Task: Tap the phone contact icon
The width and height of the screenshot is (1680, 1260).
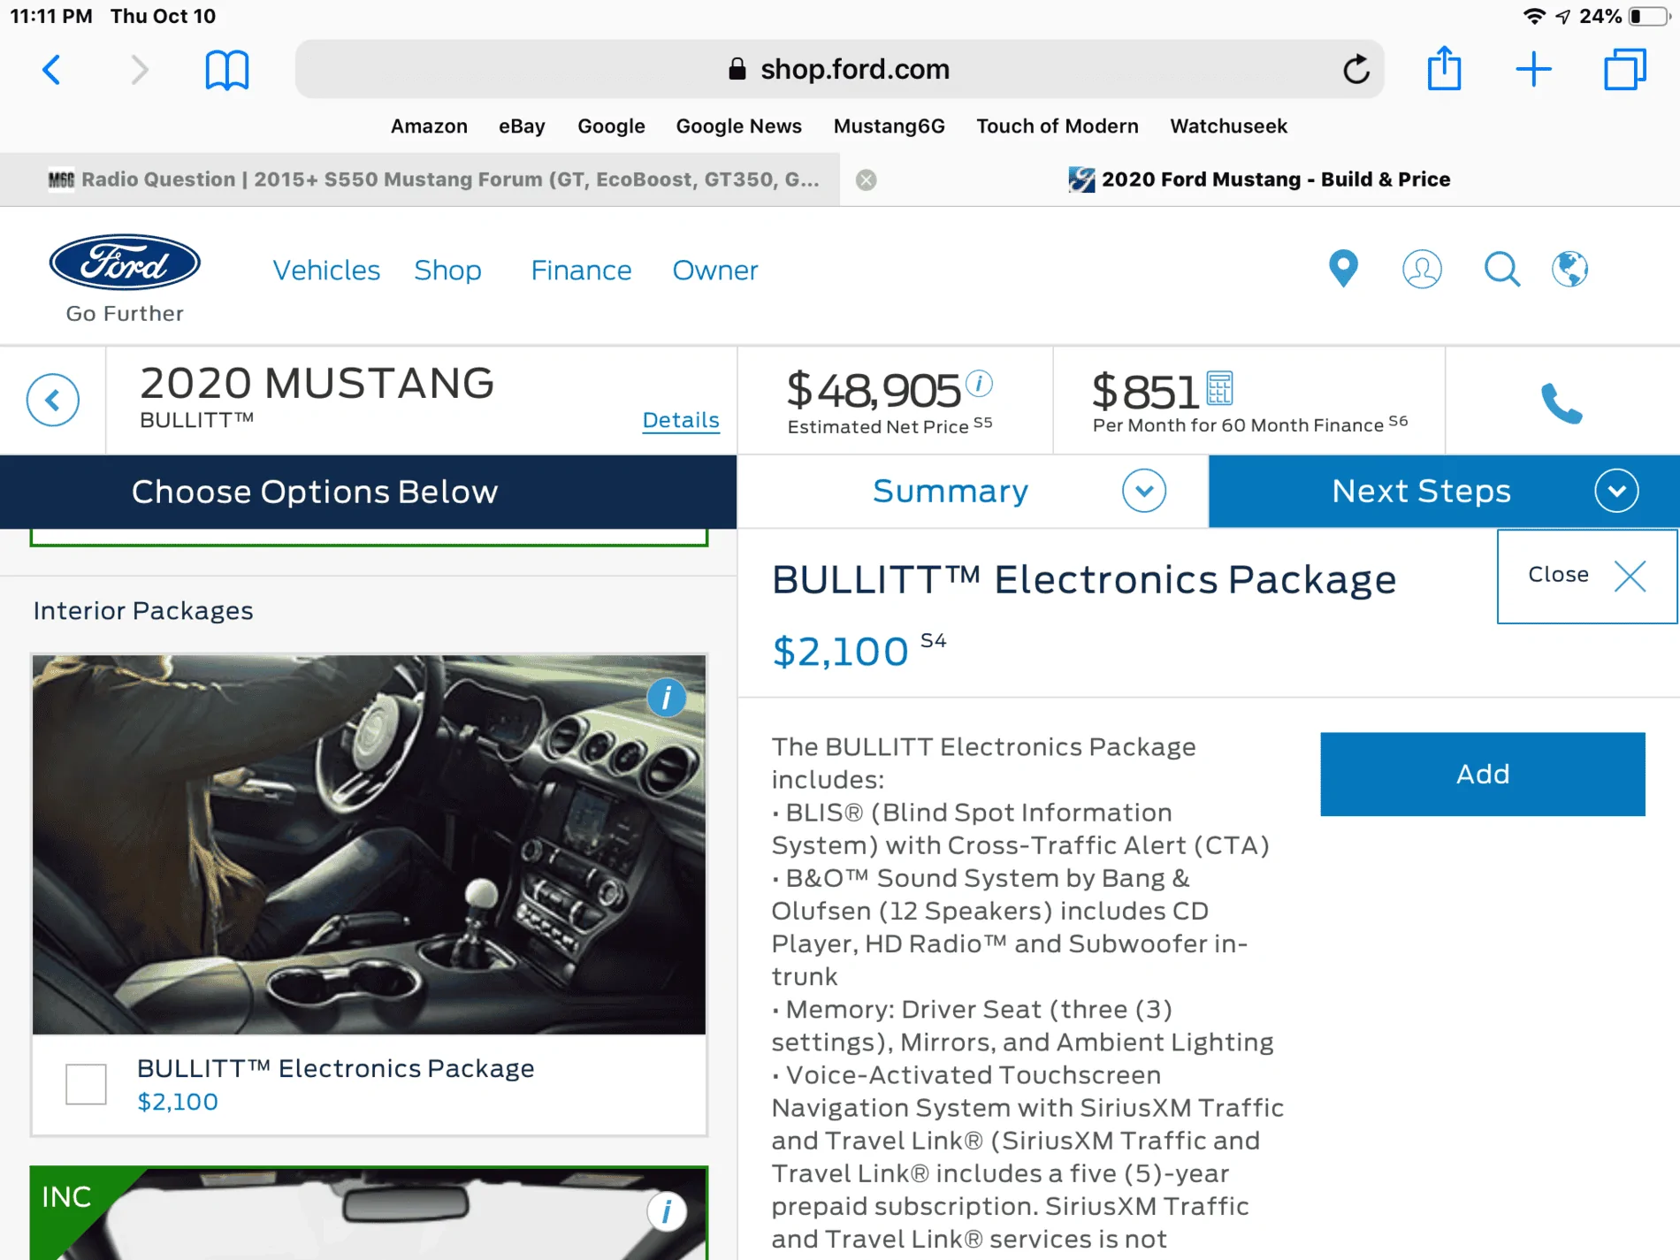Action: point(1562,403)
